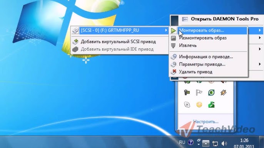The height and width of the screenshot is (148, 264).
Task: Click the volume speaker icon in the taskbar
Action: coord(224,143)
